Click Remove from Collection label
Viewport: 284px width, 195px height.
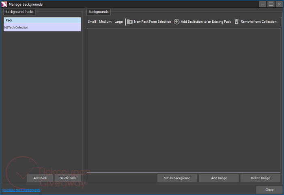(x=258, y=22)
